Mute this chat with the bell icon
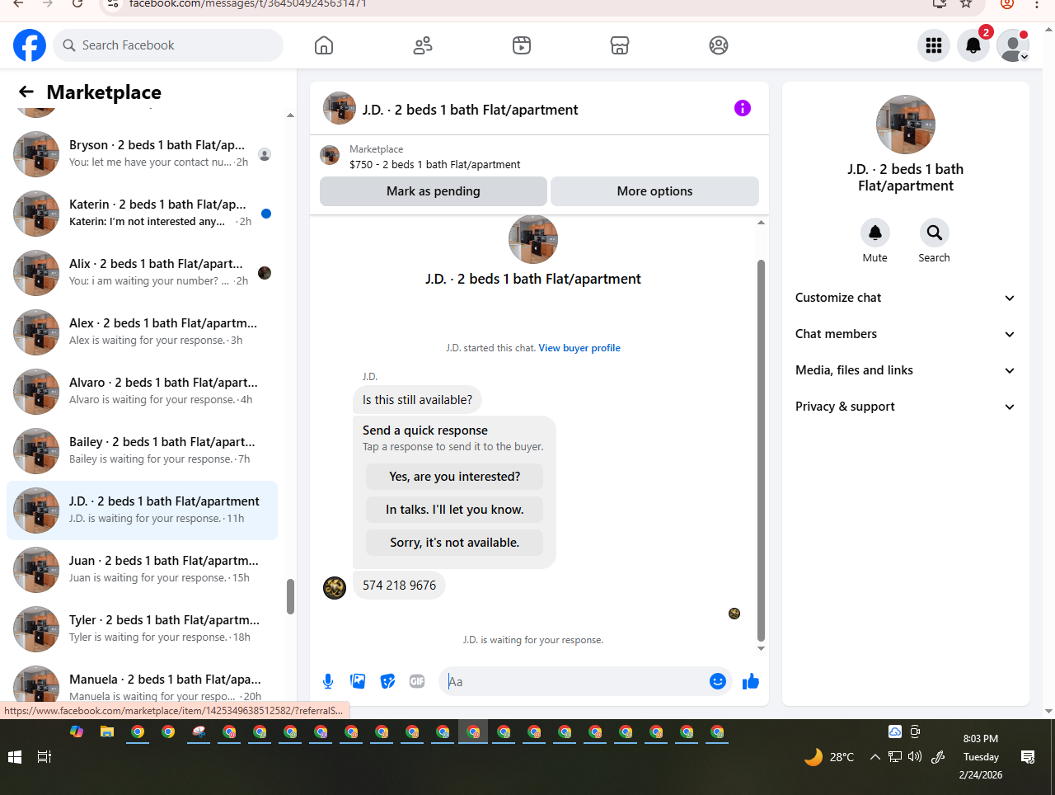 point(875,233)
